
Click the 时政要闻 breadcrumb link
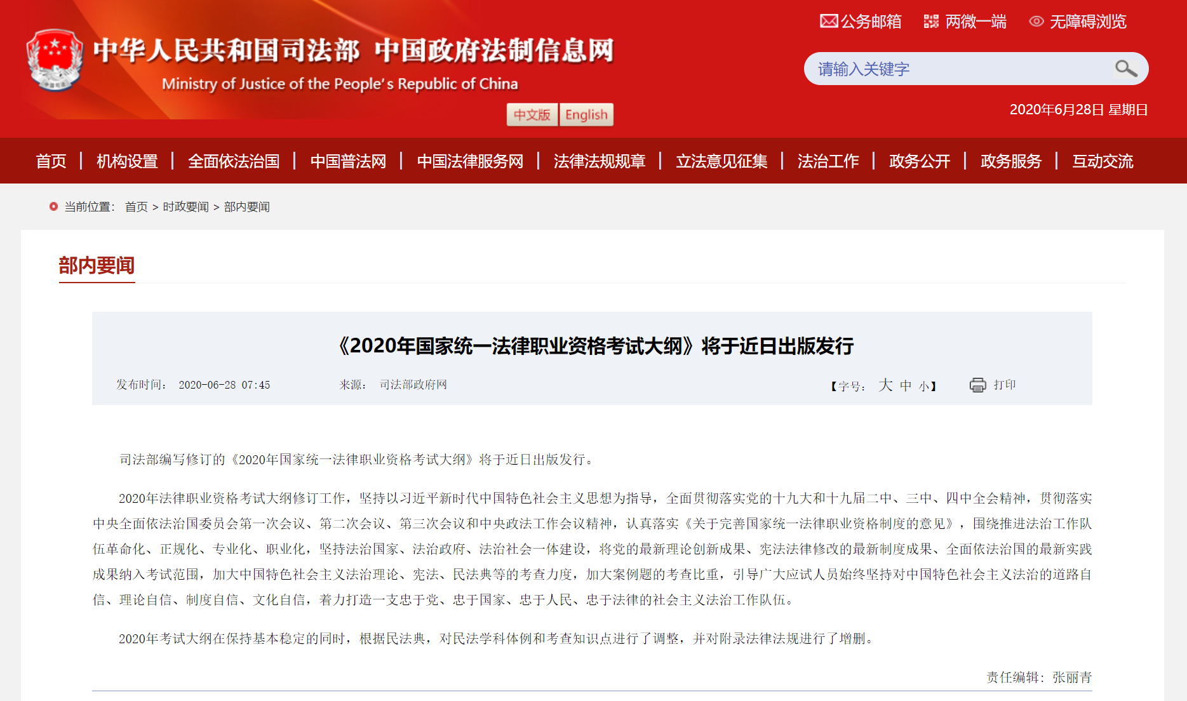(x=185, y=207)
